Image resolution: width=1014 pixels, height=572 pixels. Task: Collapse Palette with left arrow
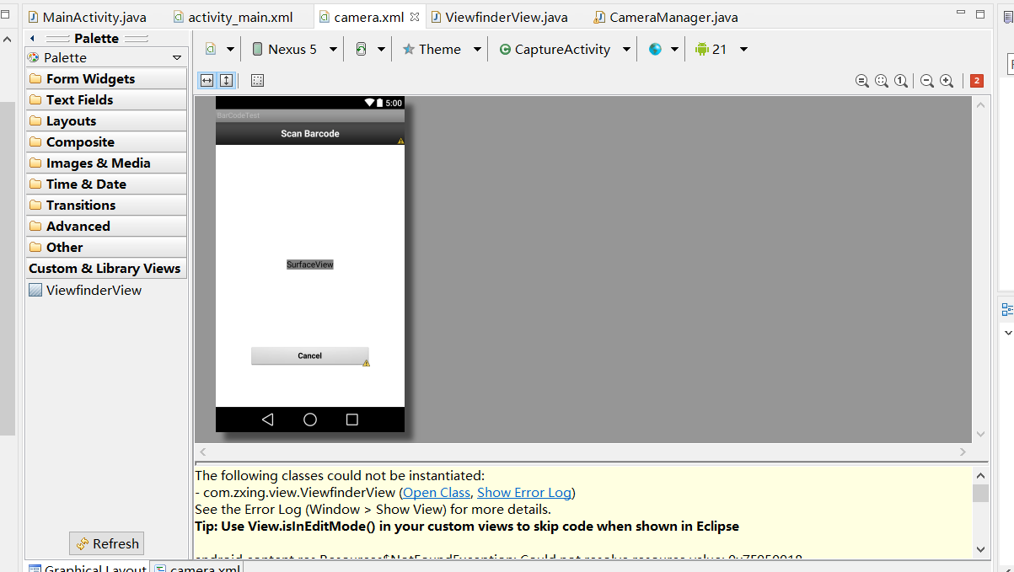click(32, 39)
